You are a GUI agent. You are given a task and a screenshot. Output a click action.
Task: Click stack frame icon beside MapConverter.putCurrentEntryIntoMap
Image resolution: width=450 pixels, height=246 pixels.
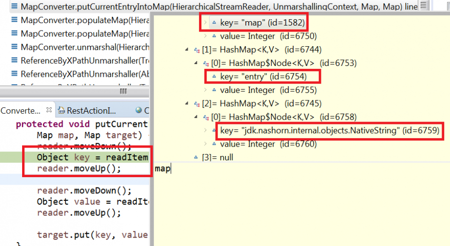[x=14, y=6]
